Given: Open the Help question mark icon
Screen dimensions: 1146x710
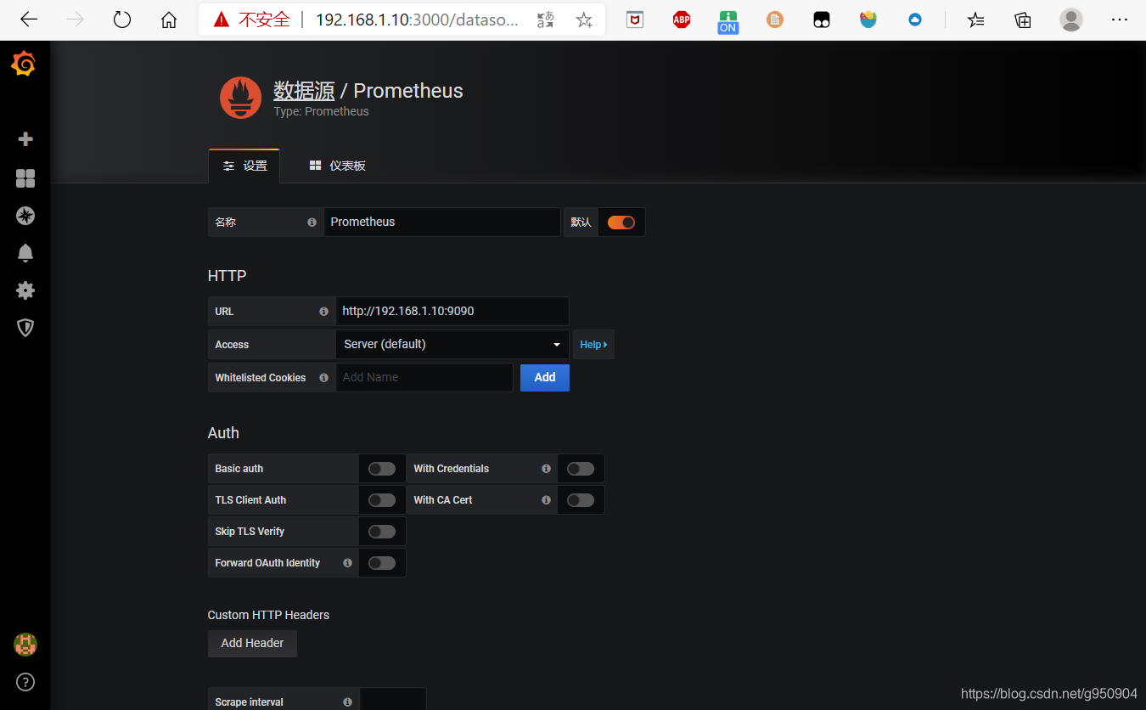Looking at the screenshot, I should [25, 682].
